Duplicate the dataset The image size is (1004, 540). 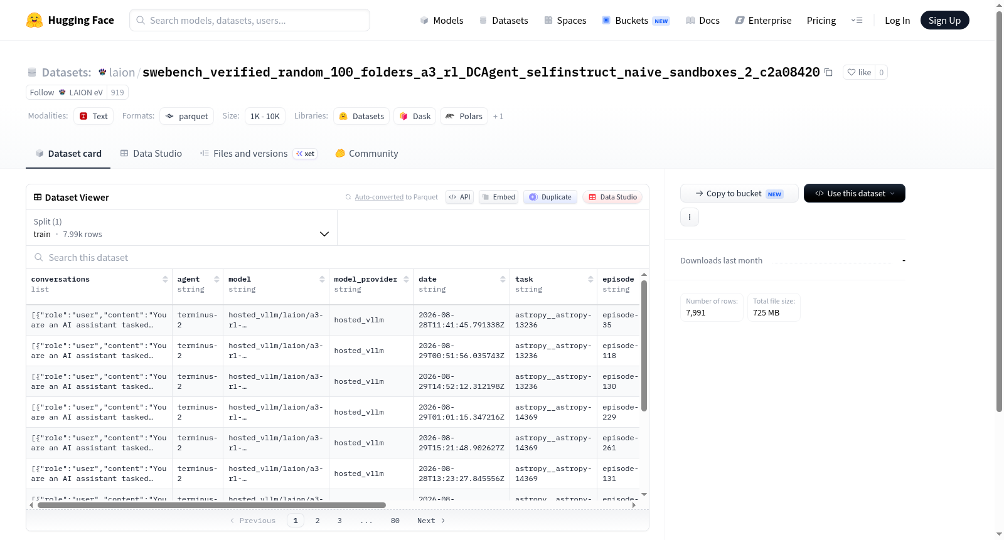[550, 197]
